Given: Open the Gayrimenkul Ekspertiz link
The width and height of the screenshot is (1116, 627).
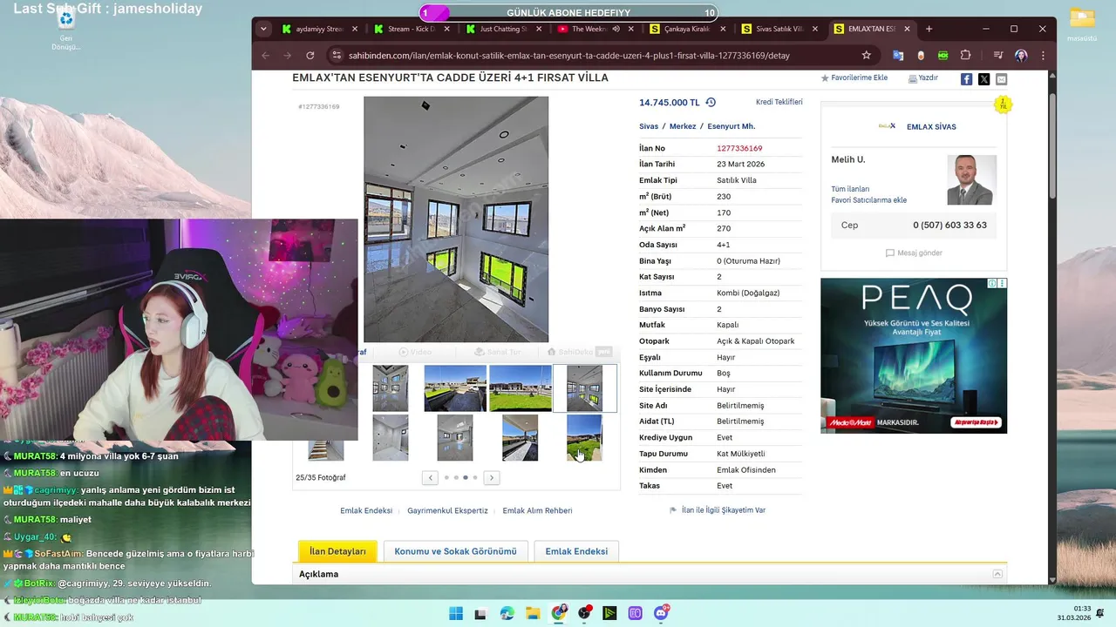Looking at the screenshot, I should (x=447, y=510).
